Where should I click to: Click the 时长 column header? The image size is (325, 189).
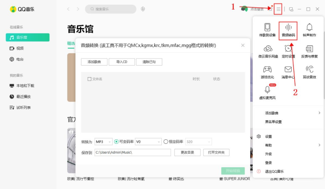pyautogui.click(x=196, y=79)
